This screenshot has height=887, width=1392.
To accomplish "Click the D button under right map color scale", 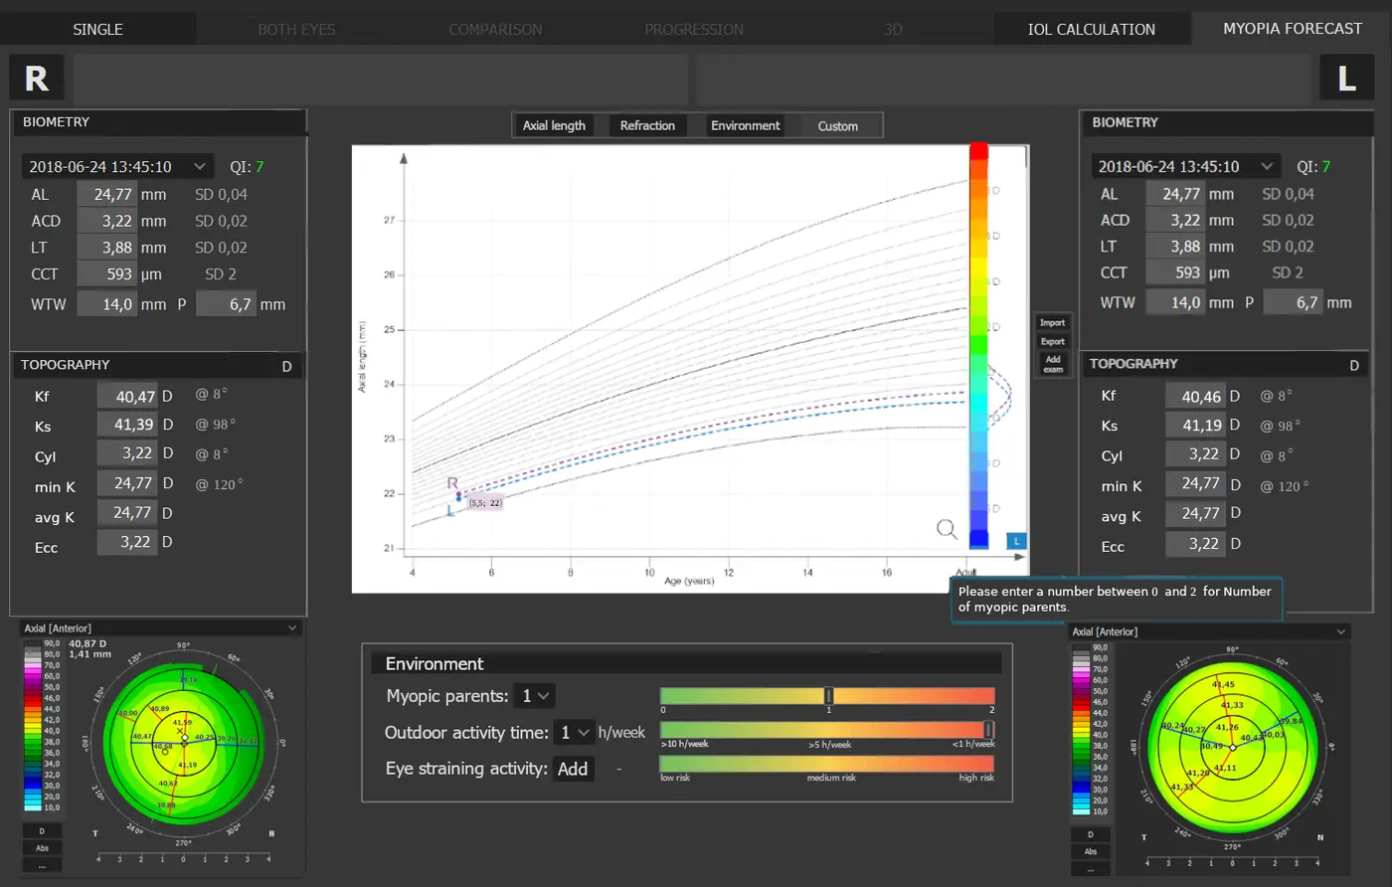I will pyautogui.click(x=1091, y=835).
